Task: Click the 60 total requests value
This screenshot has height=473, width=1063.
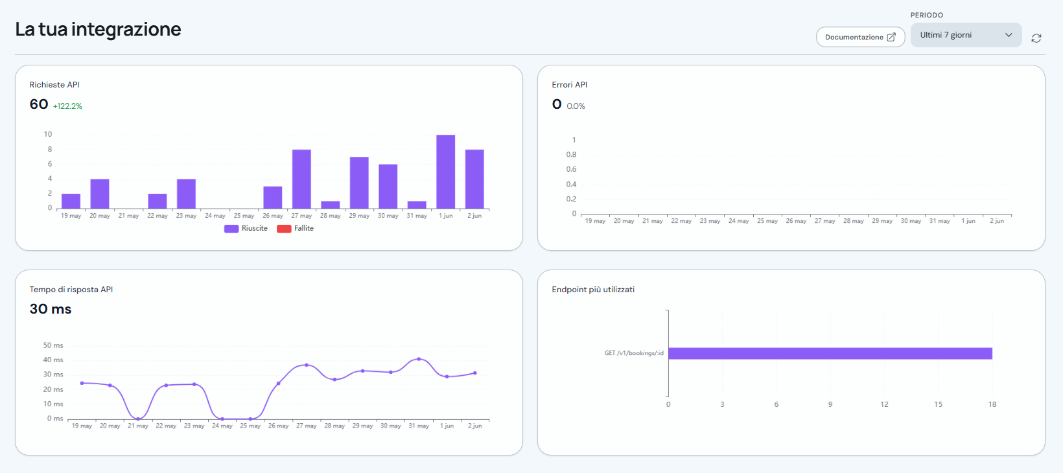Action: (x=39, y=104)
